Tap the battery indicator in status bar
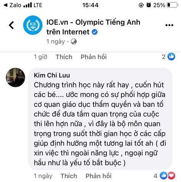 click(x=173, y=5)
